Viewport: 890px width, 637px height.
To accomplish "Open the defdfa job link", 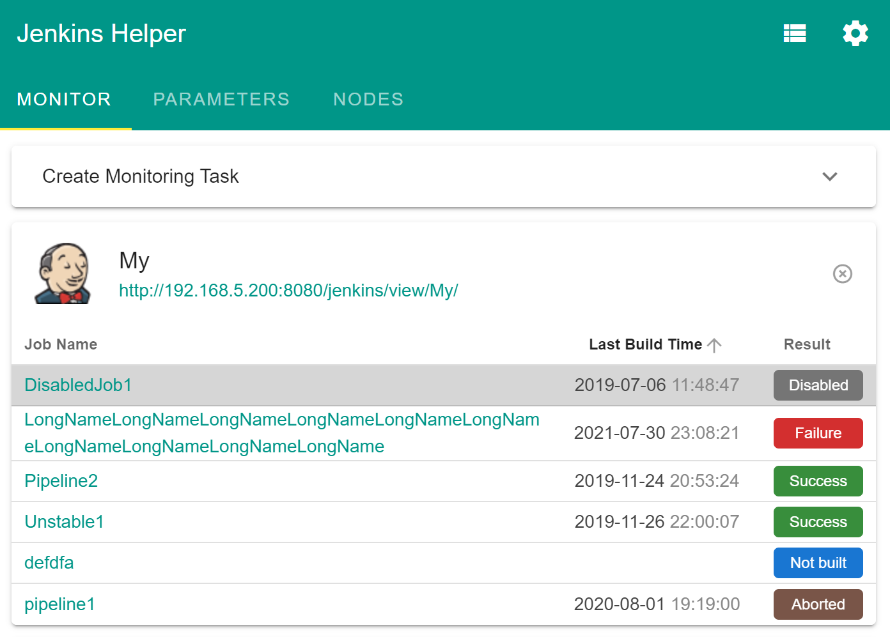I will (x=49, y=563).
